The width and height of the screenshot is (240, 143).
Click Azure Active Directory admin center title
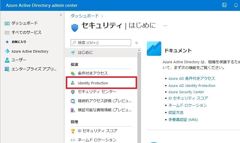click(x=42, y=5)
